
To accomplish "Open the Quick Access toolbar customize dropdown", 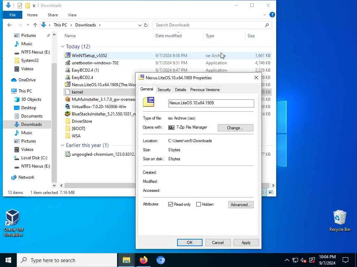I will click(34, 6).
